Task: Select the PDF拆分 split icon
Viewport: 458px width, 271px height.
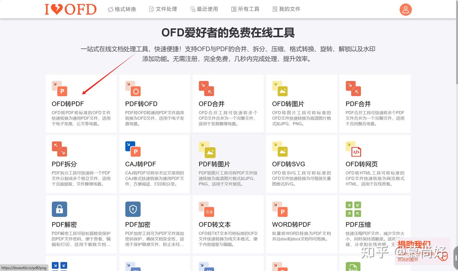Action: click(59, 149)
